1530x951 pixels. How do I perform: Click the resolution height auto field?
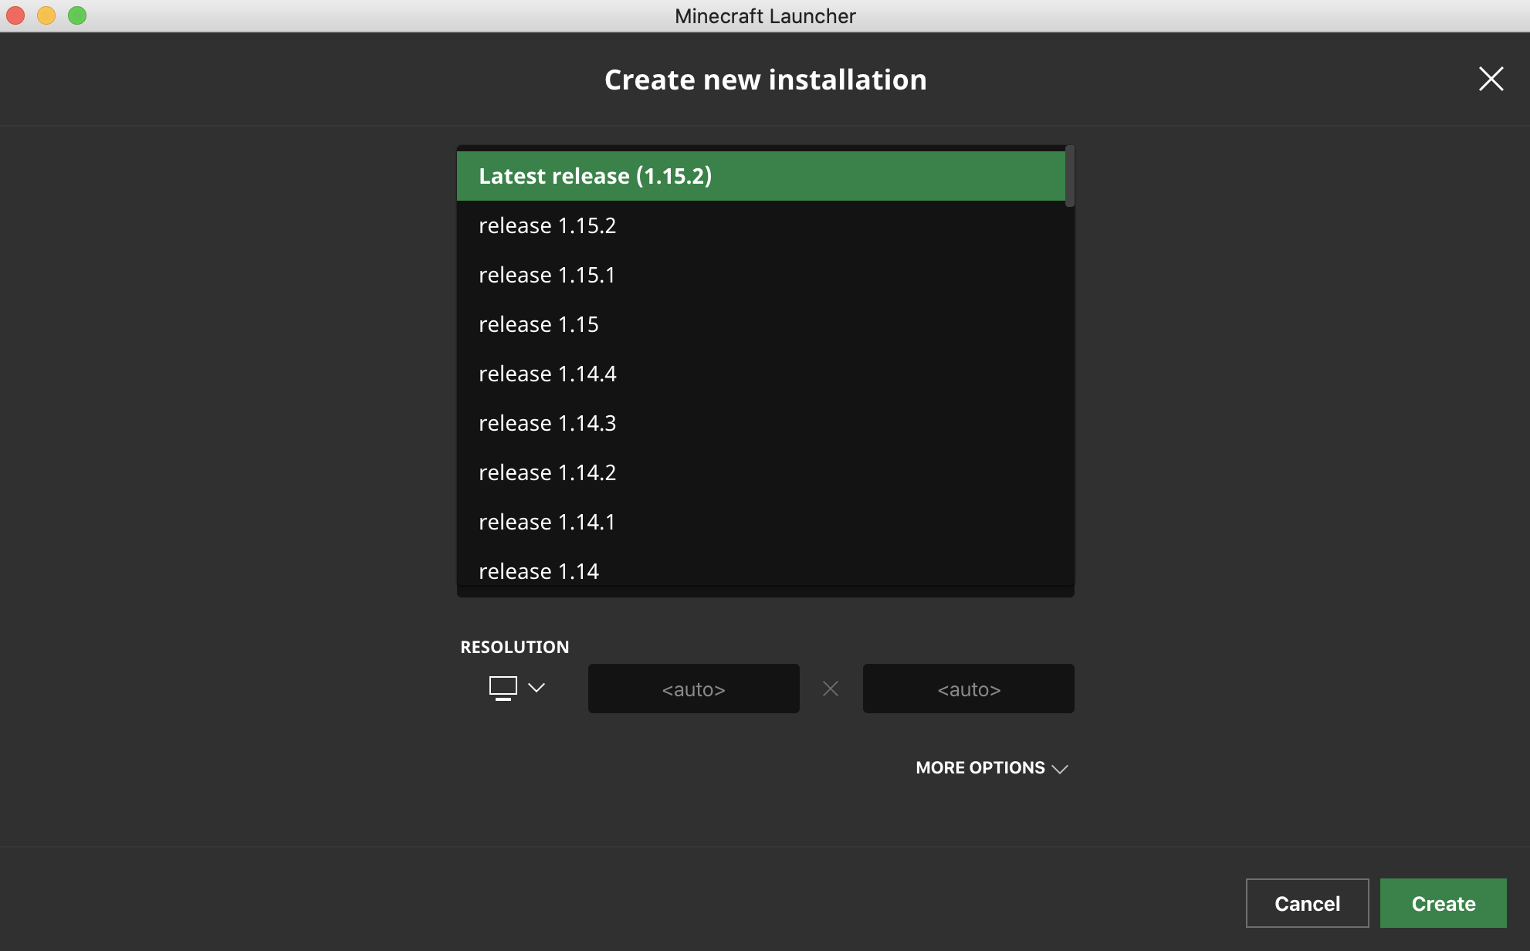coord(968,689)
